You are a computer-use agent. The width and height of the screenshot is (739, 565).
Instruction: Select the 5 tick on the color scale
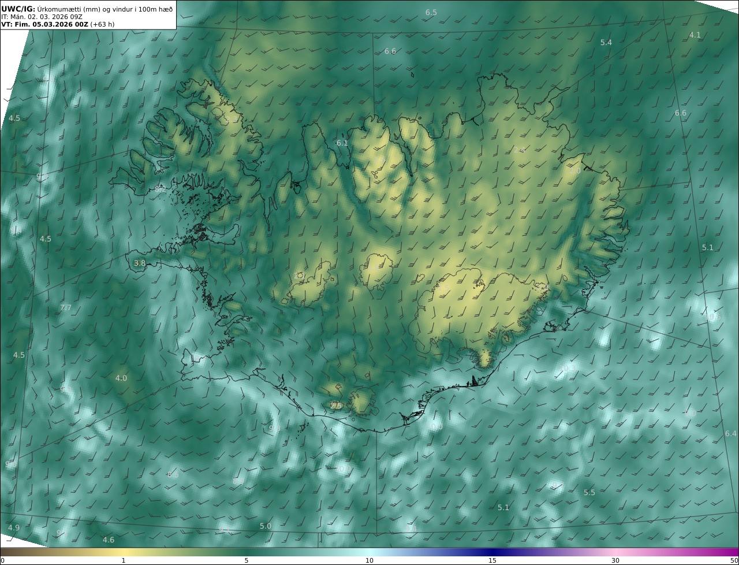tap(247, 560)
